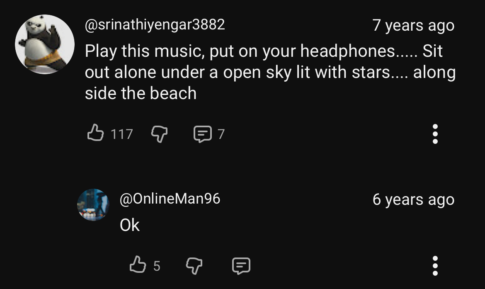Click the 'side the beach' comment line
The width and height of the screenshot is (485, 289).
(141, 93)
